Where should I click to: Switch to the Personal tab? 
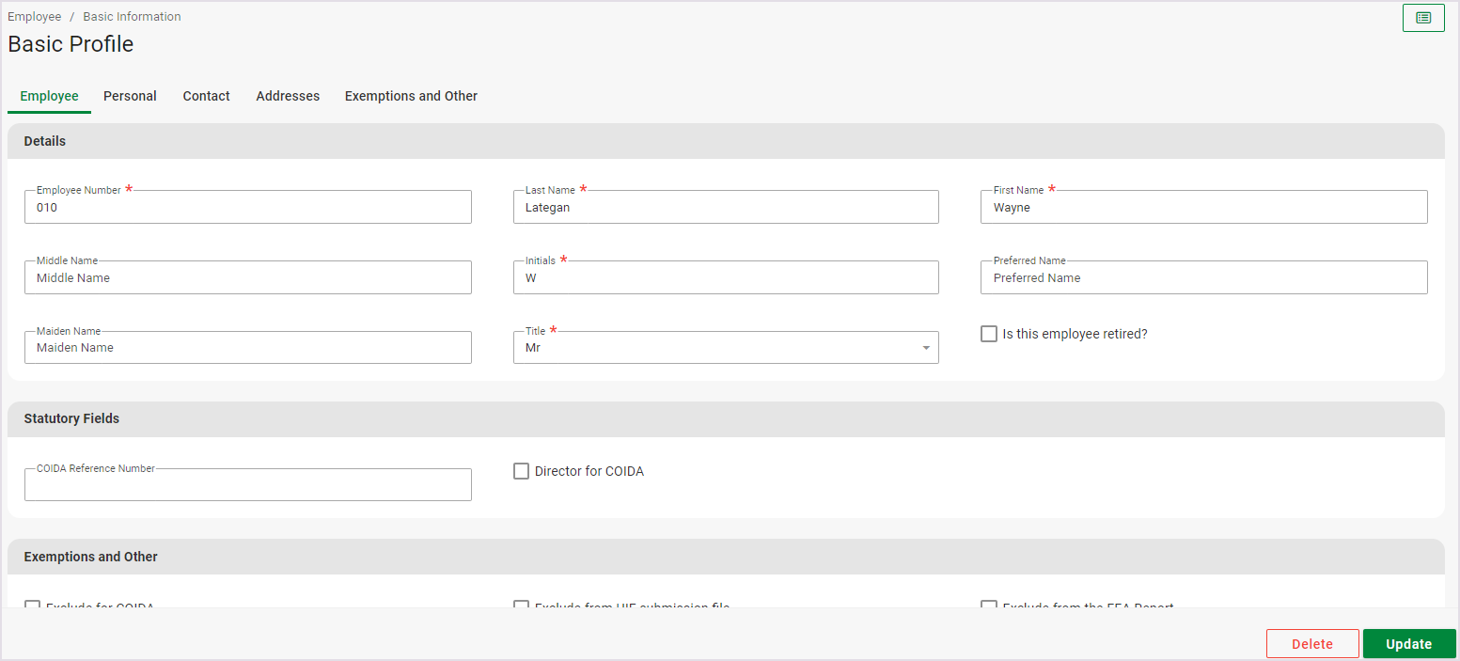(130, 96)
